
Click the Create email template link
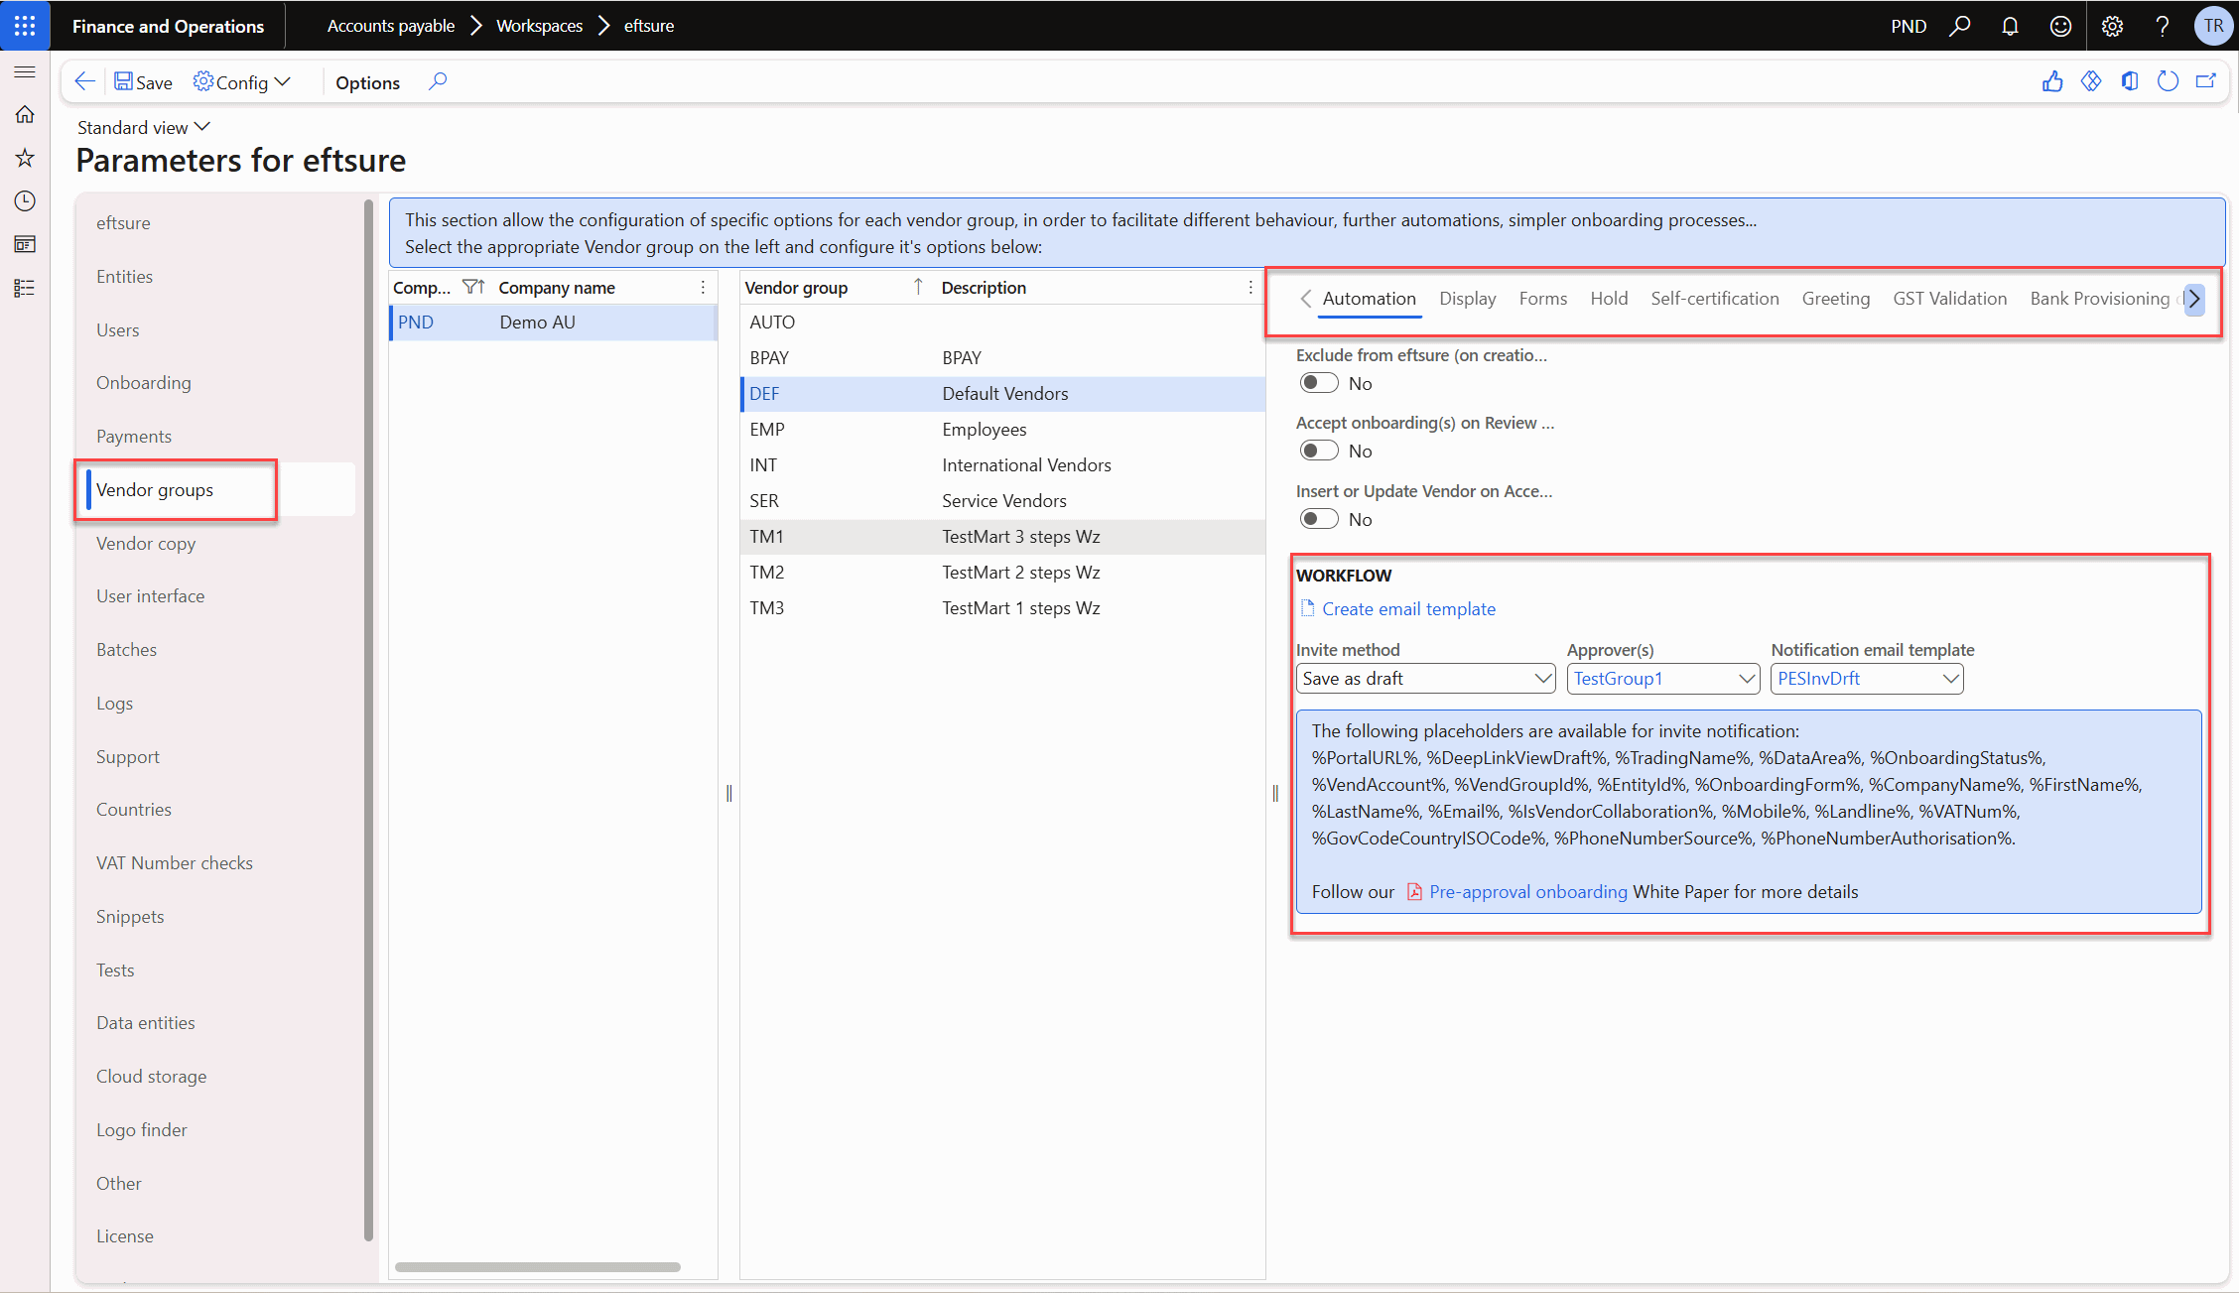(x=1408, y=608)
